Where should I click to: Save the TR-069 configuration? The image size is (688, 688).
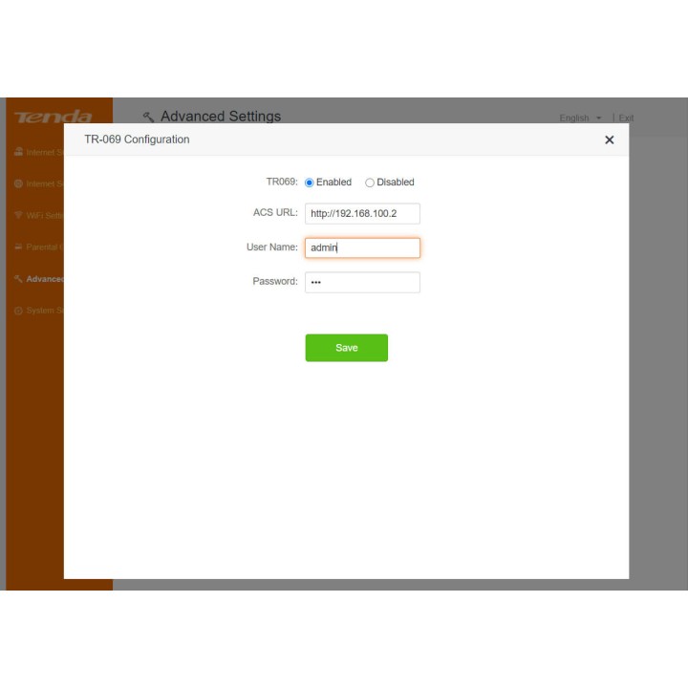point(347,348)
